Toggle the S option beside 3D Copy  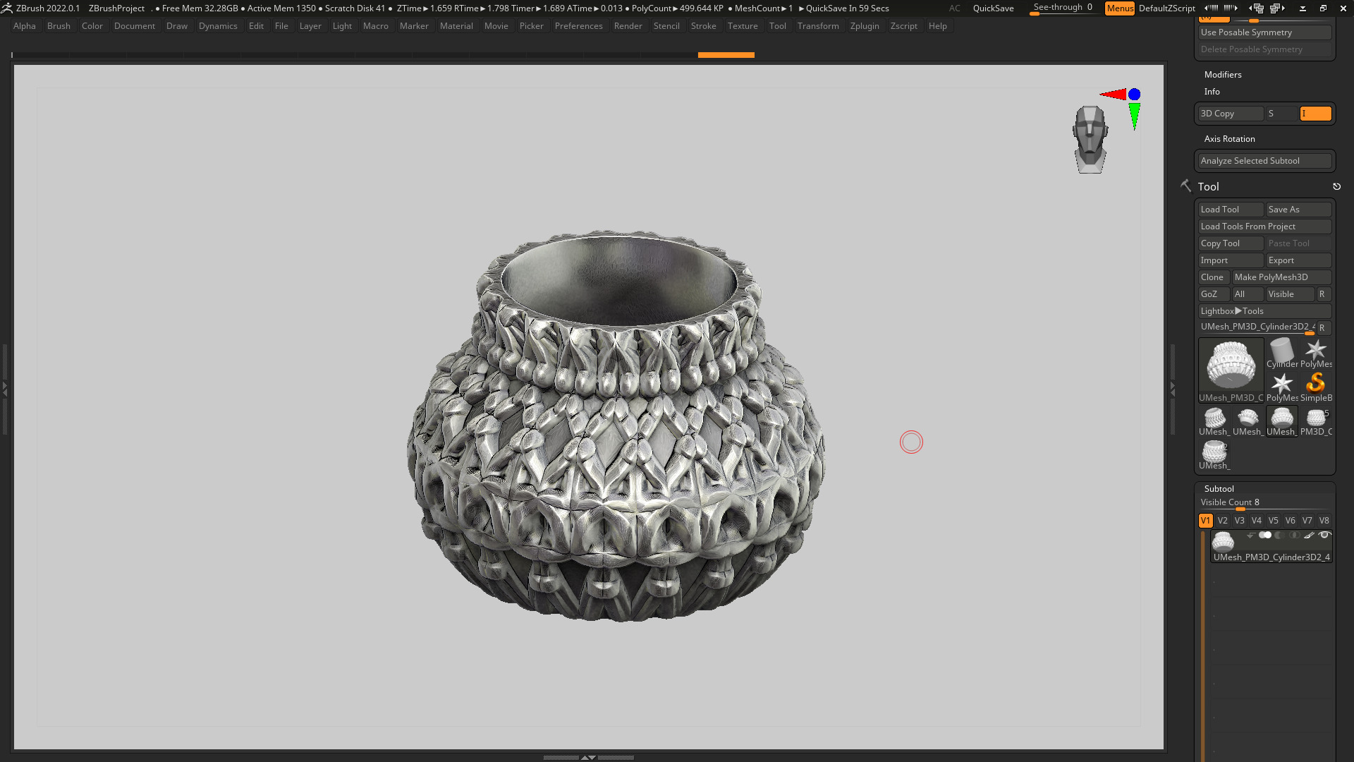tap(1281, 113)
